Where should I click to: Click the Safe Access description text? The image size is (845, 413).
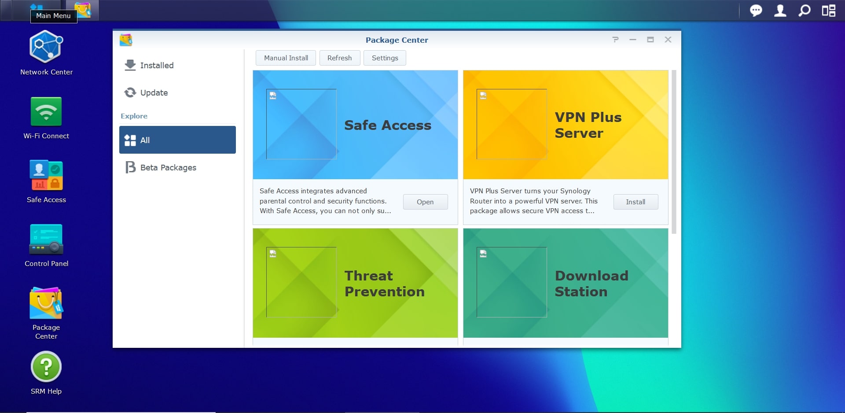tap(325, 201)
